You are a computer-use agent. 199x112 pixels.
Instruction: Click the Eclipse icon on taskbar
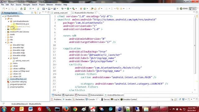(119, 109)
